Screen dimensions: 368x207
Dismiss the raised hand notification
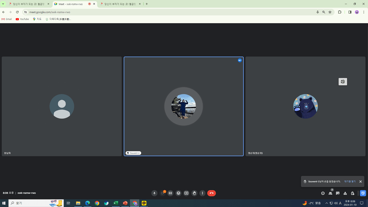[361, 182]
